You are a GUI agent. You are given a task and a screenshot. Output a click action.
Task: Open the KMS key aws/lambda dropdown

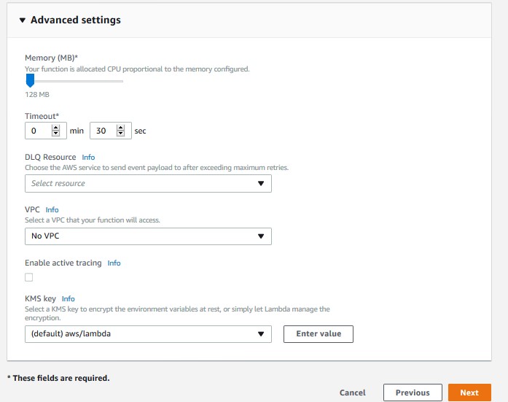148,334
